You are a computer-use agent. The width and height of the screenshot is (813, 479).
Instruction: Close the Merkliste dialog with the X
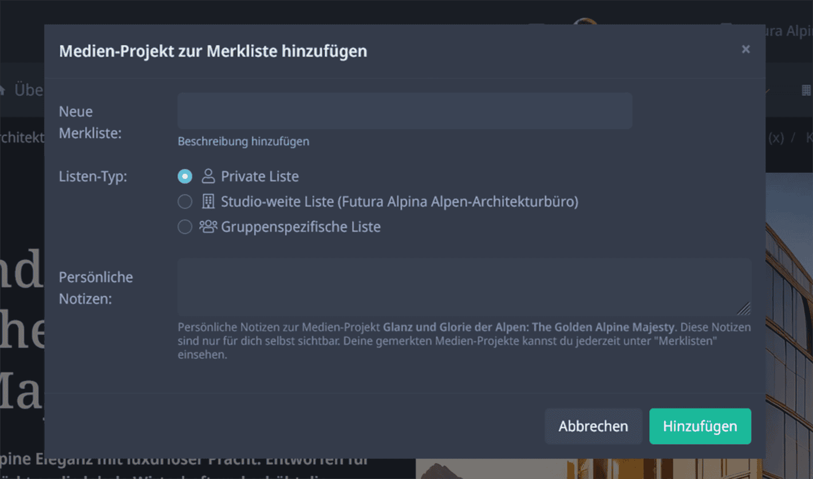pyautogui.click(x=745, y=49)
